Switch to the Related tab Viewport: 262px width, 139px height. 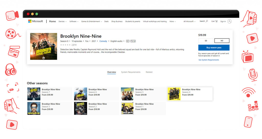[149, 72]
